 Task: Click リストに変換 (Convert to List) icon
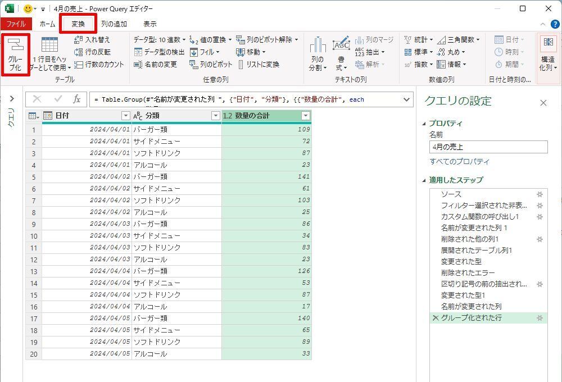click(241, 65)
